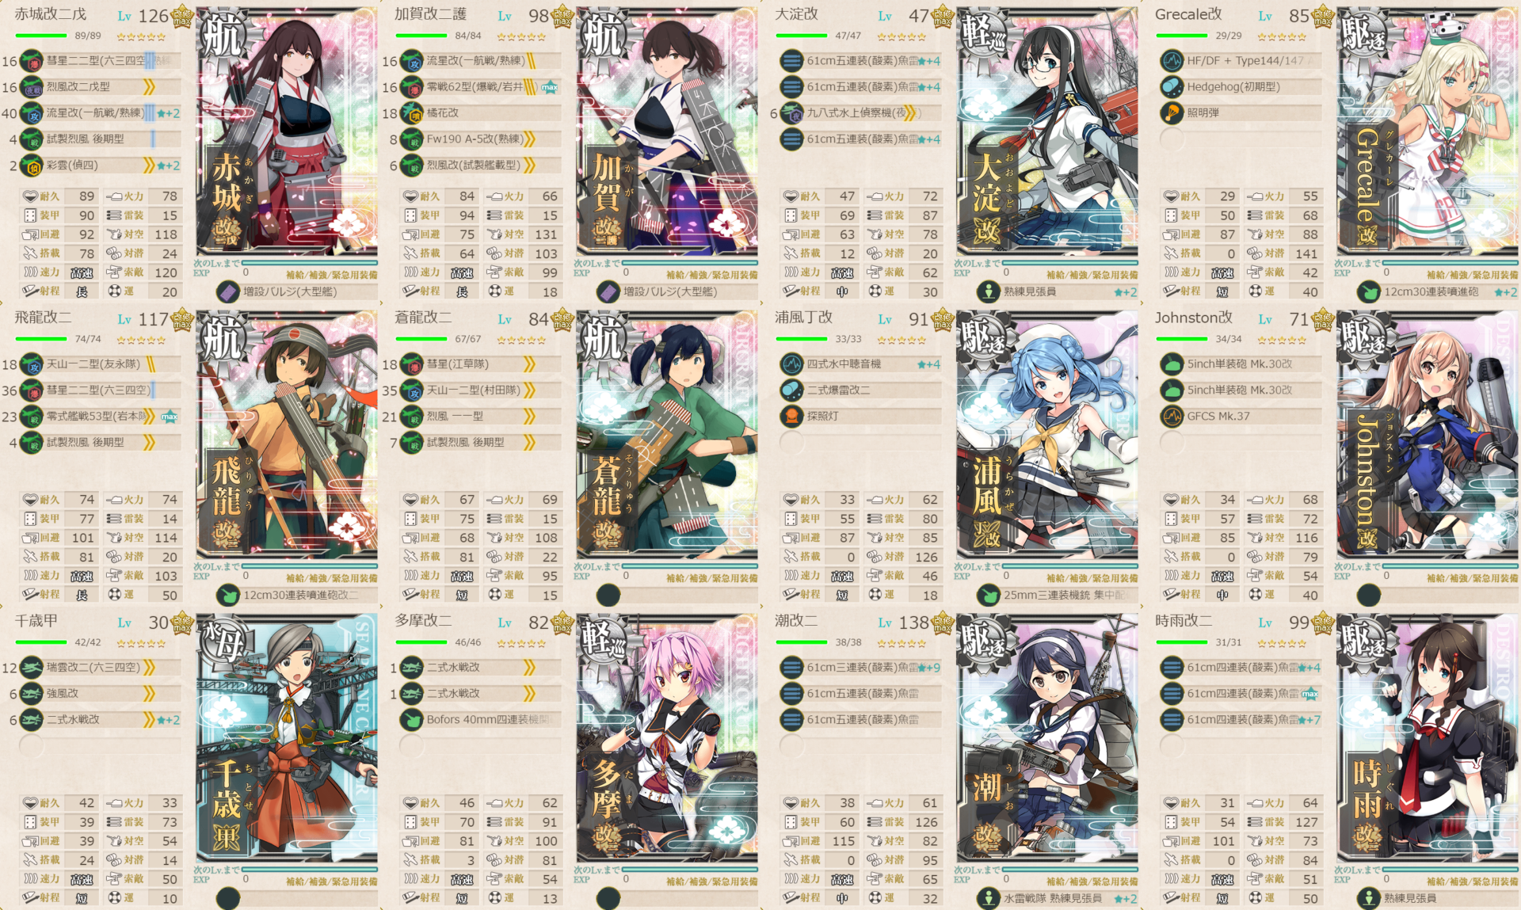Click the 増設バルジ(大型艦) bulge icon on 赤城改二戊
Viewport: 1521px width, 910px height.
tap(228, 292)
